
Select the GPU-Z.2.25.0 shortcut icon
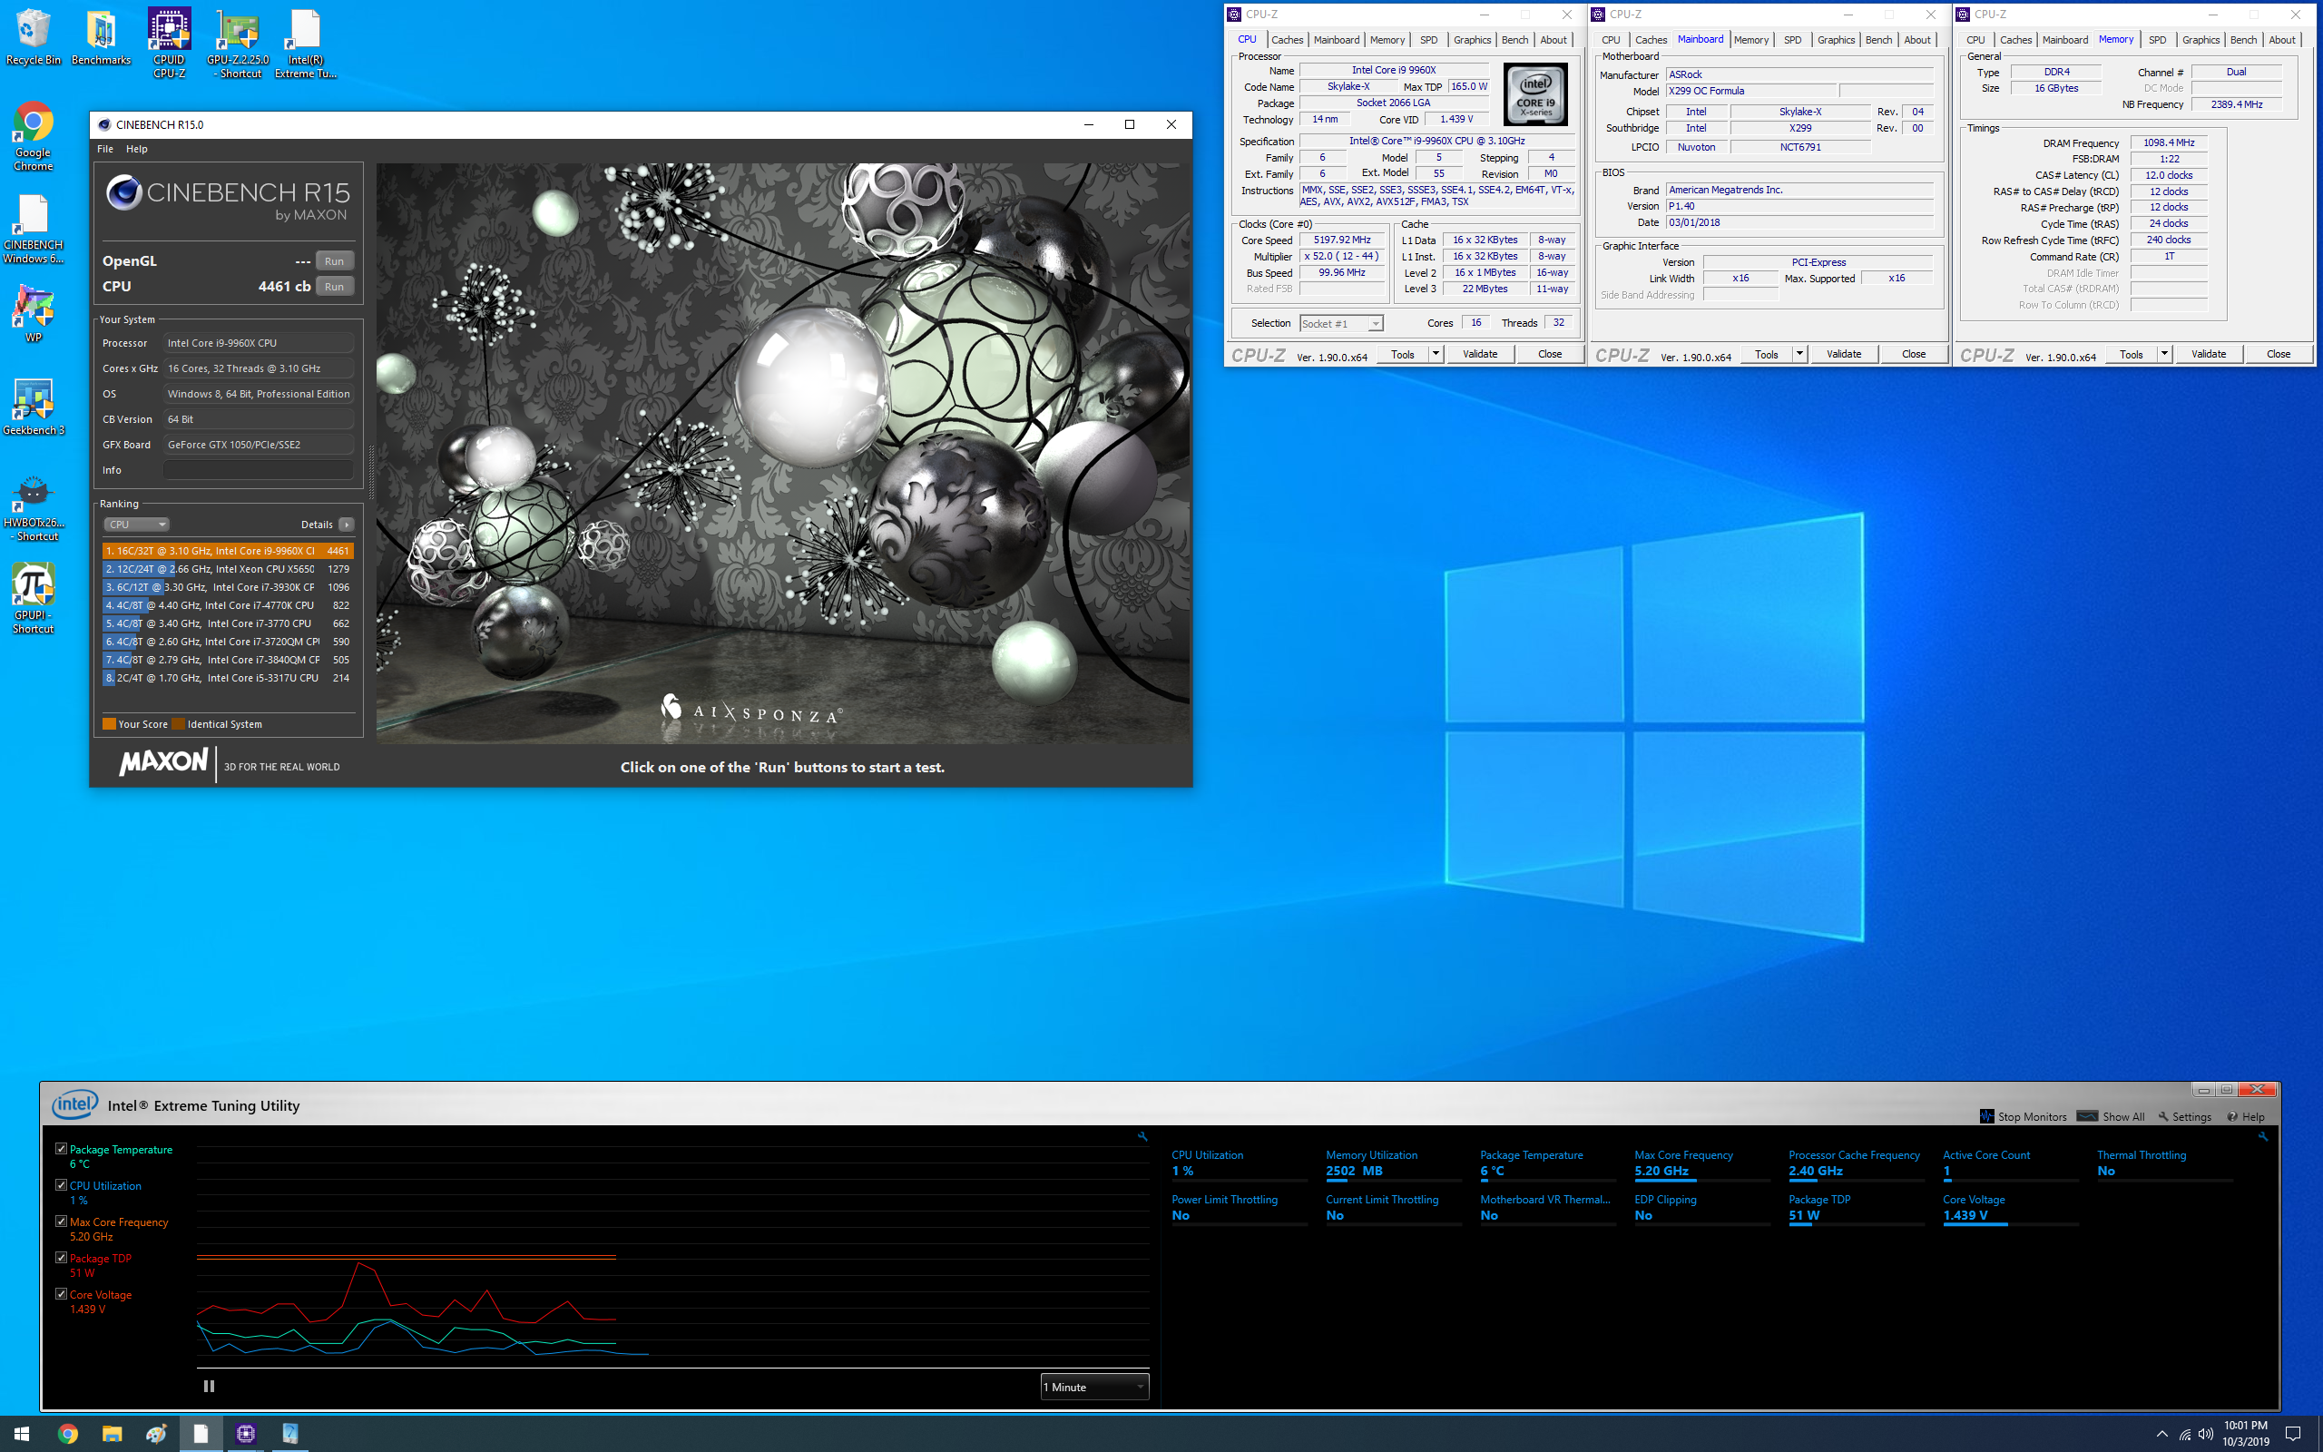click(238, 44)
